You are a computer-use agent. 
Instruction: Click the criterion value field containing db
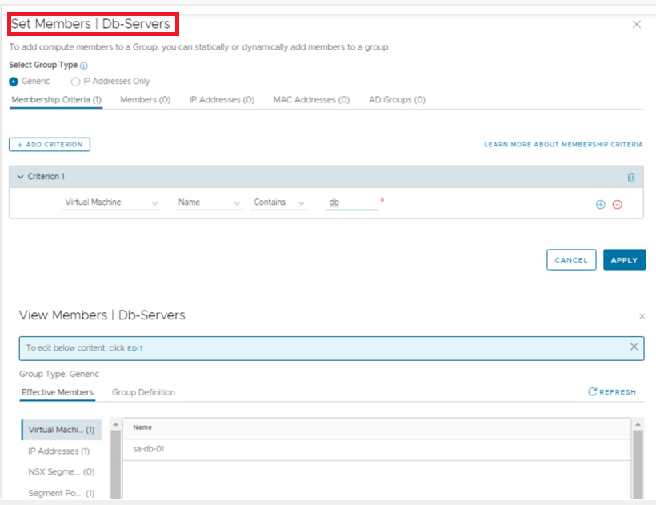click(351, 203)
